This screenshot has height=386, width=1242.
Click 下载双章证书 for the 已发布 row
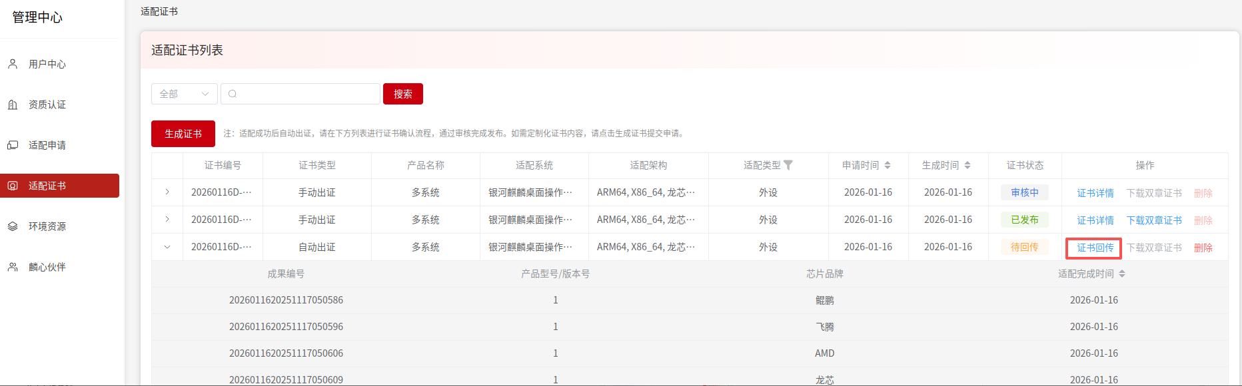pyautogui.click(x=1154, y=220)
